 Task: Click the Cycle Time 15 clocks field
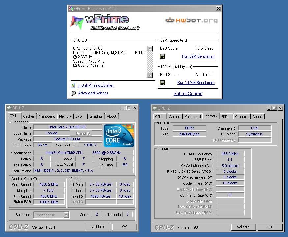pyautogui.click(x=230, y=183)
